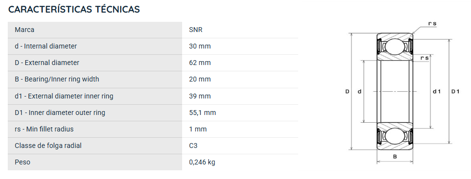
Task: Select the Classe de folga radial label
Action: tap(48, 146)
